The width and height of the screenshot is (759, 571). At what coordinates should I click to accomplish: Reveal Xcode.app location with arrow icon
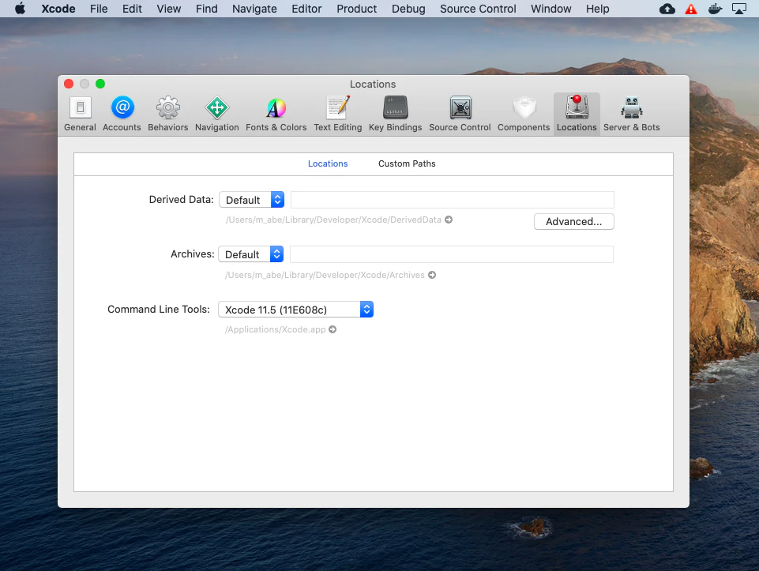[333, 329]
